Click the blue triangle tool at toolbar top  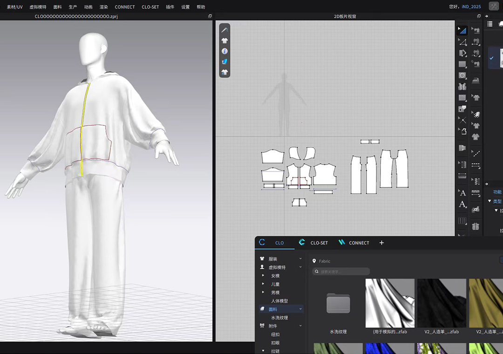pyautogui.click(x=462, y=30)
